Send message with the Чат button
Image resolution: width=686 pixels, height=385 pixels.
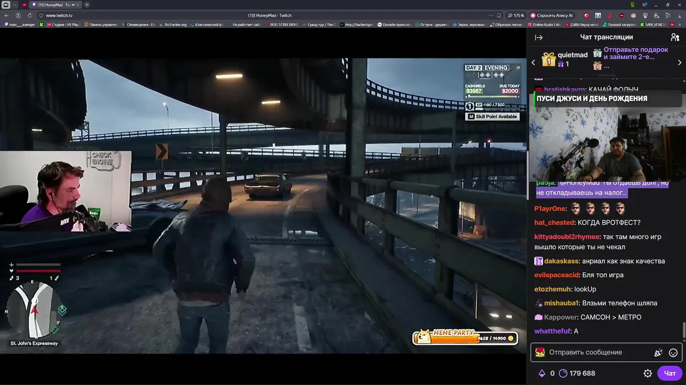click(x=670, y=373)
